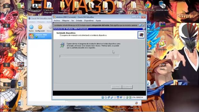Select the cacacaca folder on desktop
Image resolution: width=199 pixels, height=112 pixels.
click(x=92, y=6)
